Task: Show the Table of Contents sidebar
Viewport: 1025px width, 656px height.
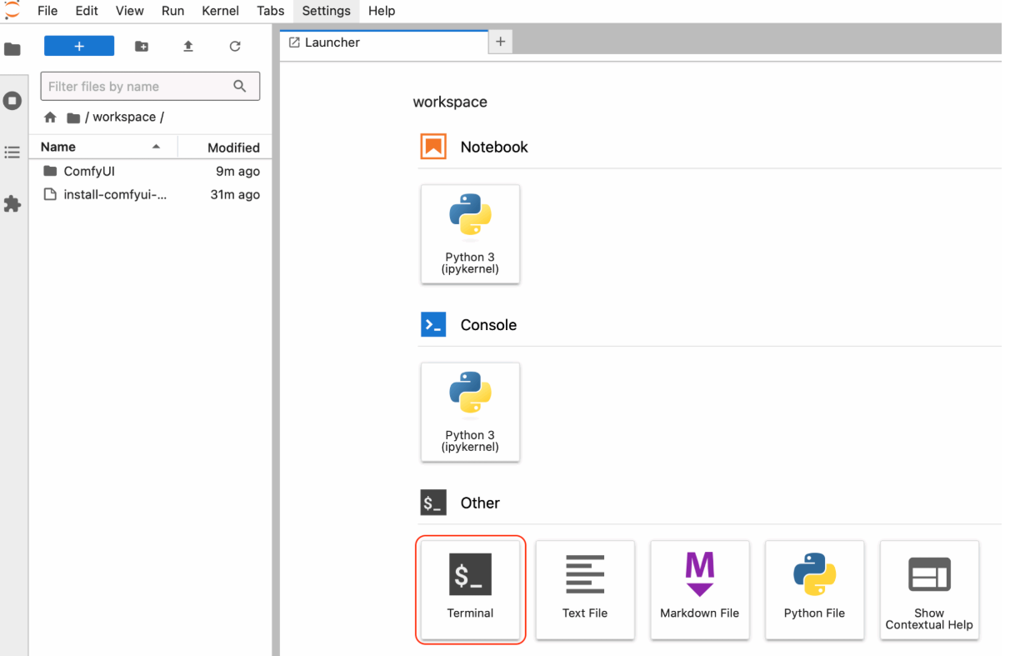Action: [12, 153]
